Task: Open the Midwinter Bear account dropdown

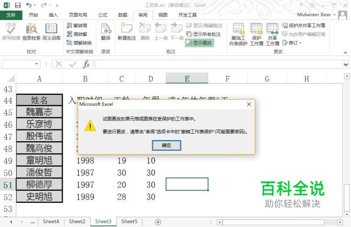Action: pyautogui.click(x=316, y=15)
